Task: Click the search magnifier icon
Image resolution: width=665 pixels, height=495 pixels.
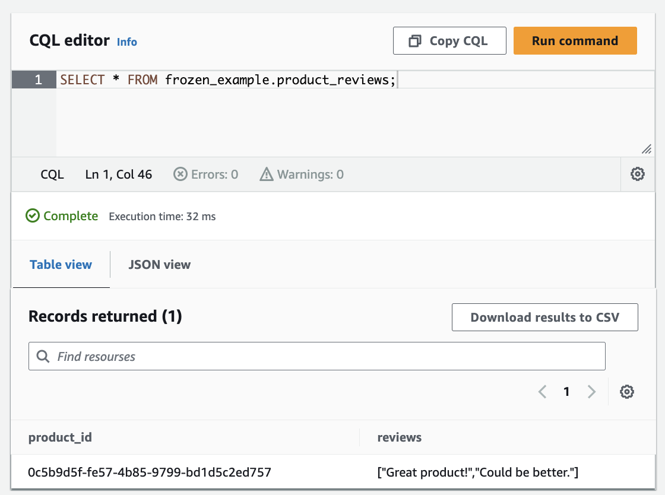Action: (x=43, y=357)
